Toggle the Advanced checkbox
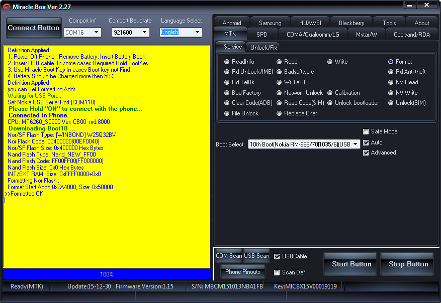441x303 pixels. pyautogui.click(x=366, y=153)
